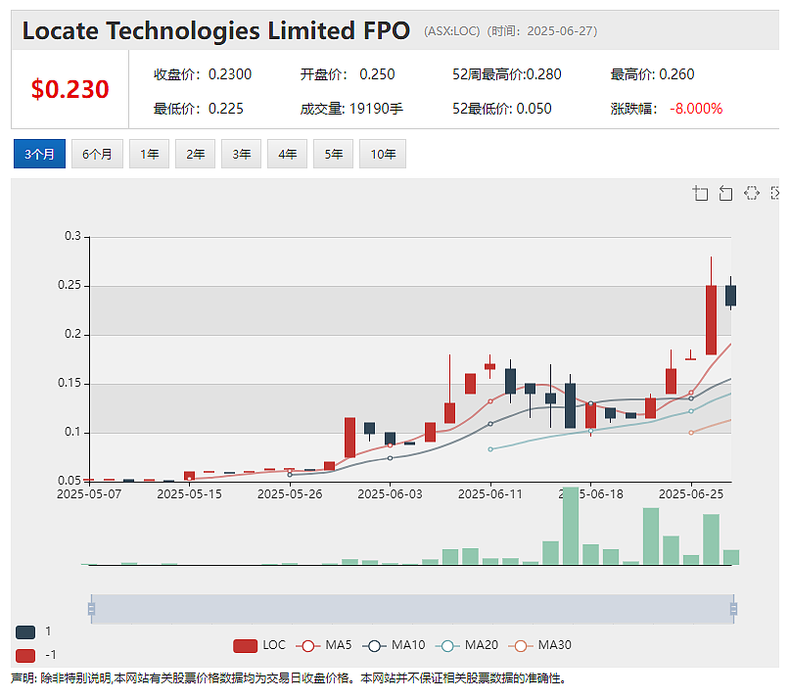Grab the left handle of data zoom slider

click(x=91, y=609)
